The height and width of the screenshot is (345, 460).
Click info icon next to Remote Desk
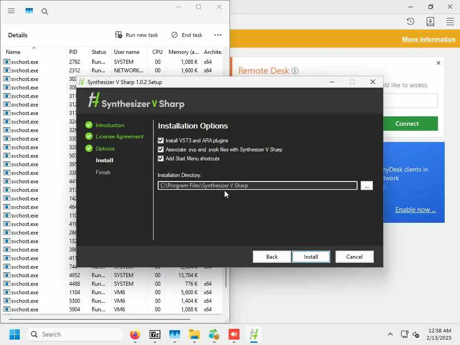[x=295, y=71]
